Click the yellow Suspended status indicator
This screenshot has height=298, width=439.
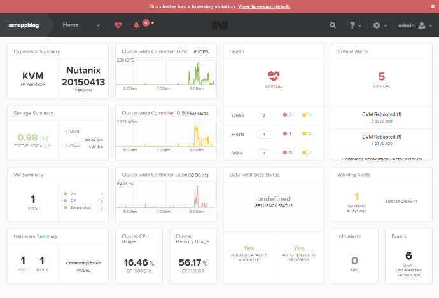pyautogui.click(x=66, y=207)
